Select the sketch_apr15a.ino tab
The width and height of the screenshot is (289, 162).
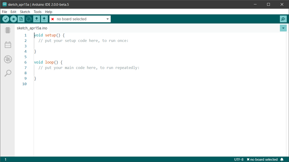(x=32, y=28)
